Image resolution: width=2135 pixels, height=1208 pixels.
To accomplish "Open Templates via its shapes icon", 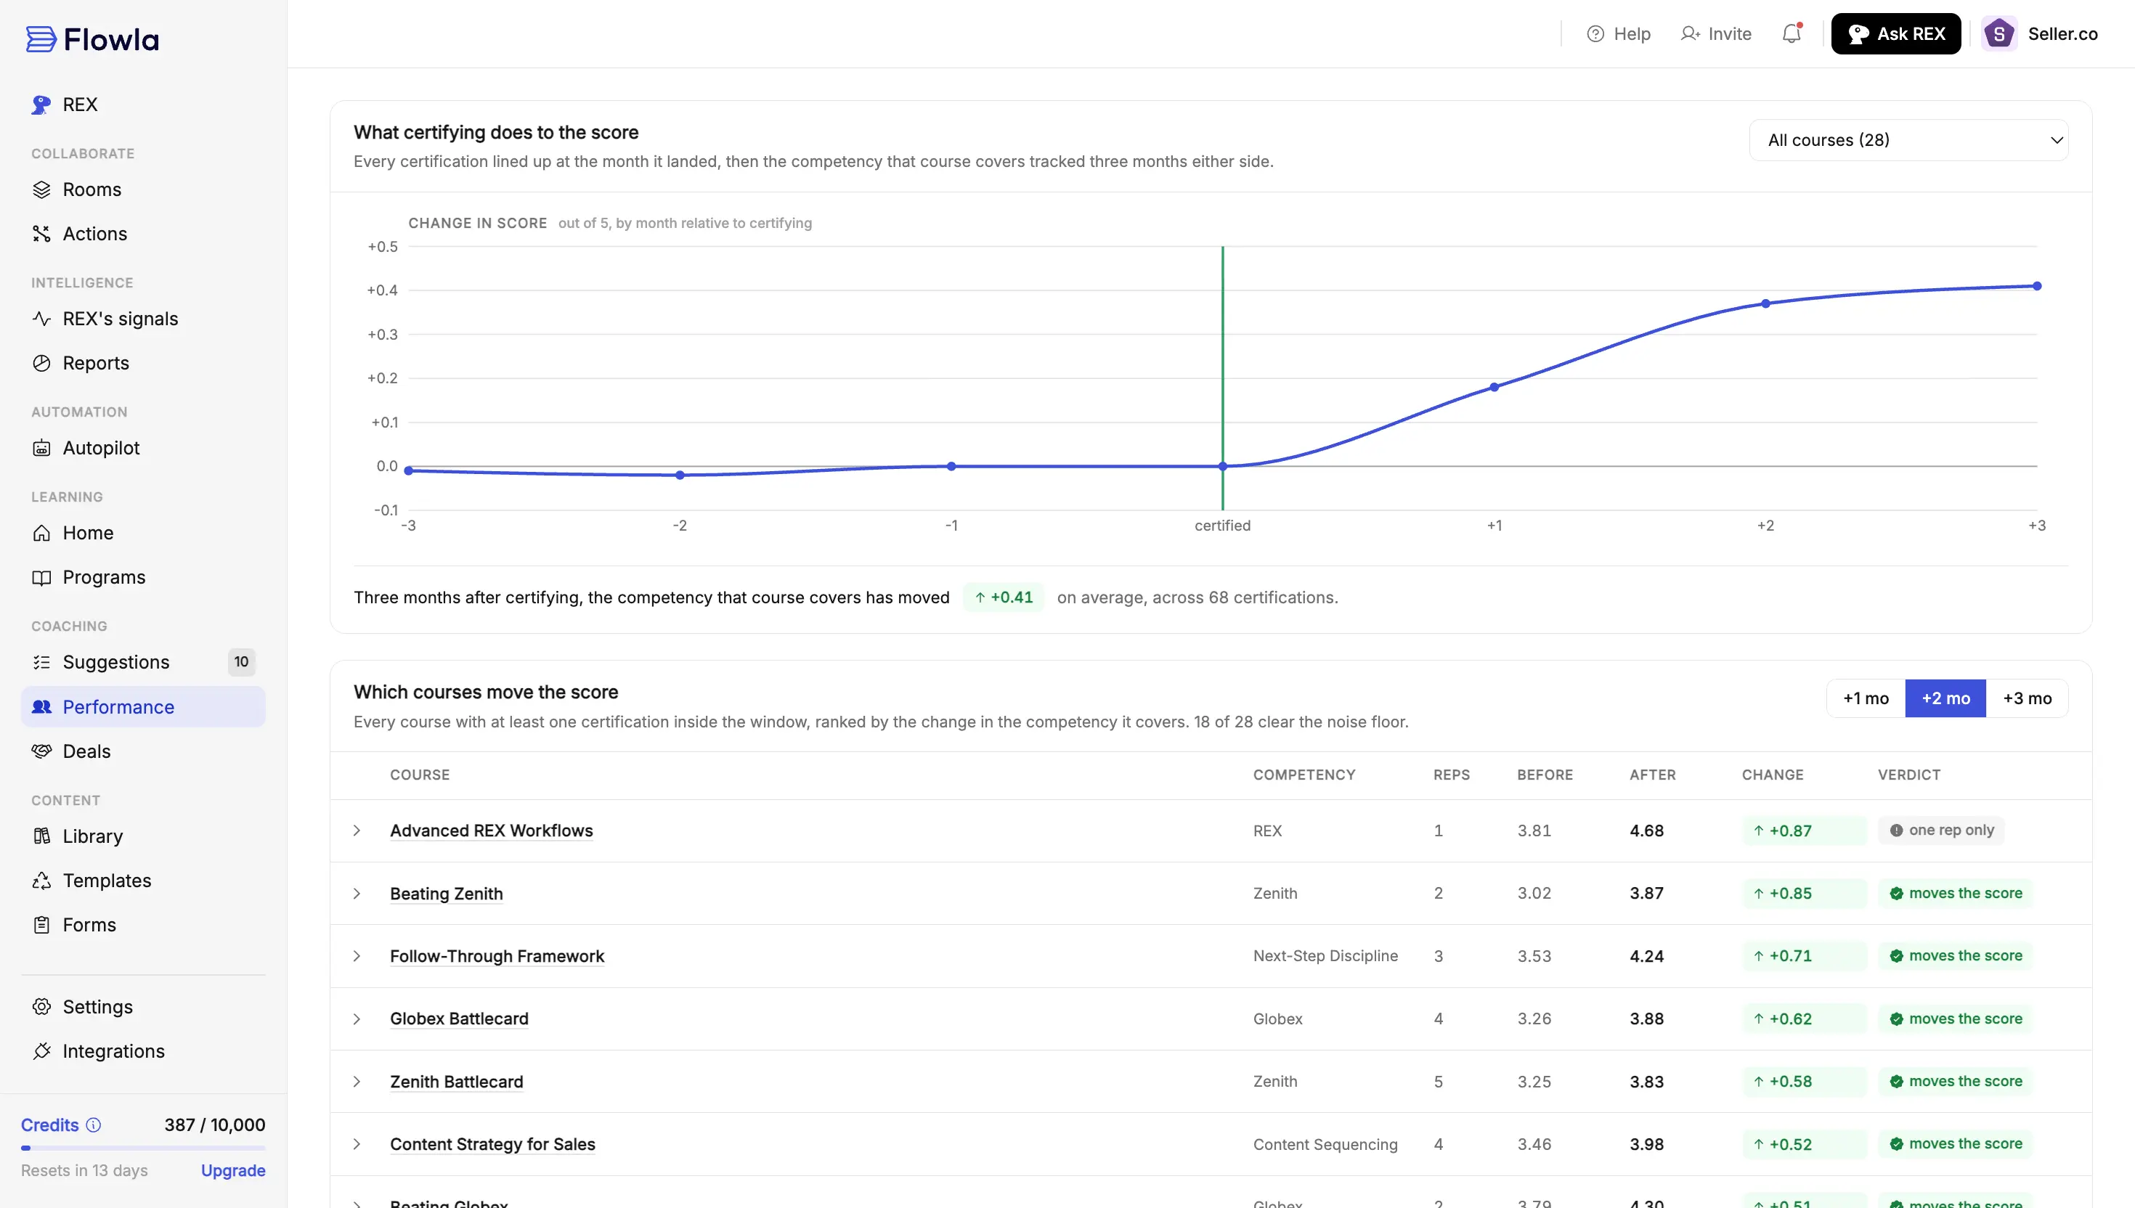I will pos(41,881).
